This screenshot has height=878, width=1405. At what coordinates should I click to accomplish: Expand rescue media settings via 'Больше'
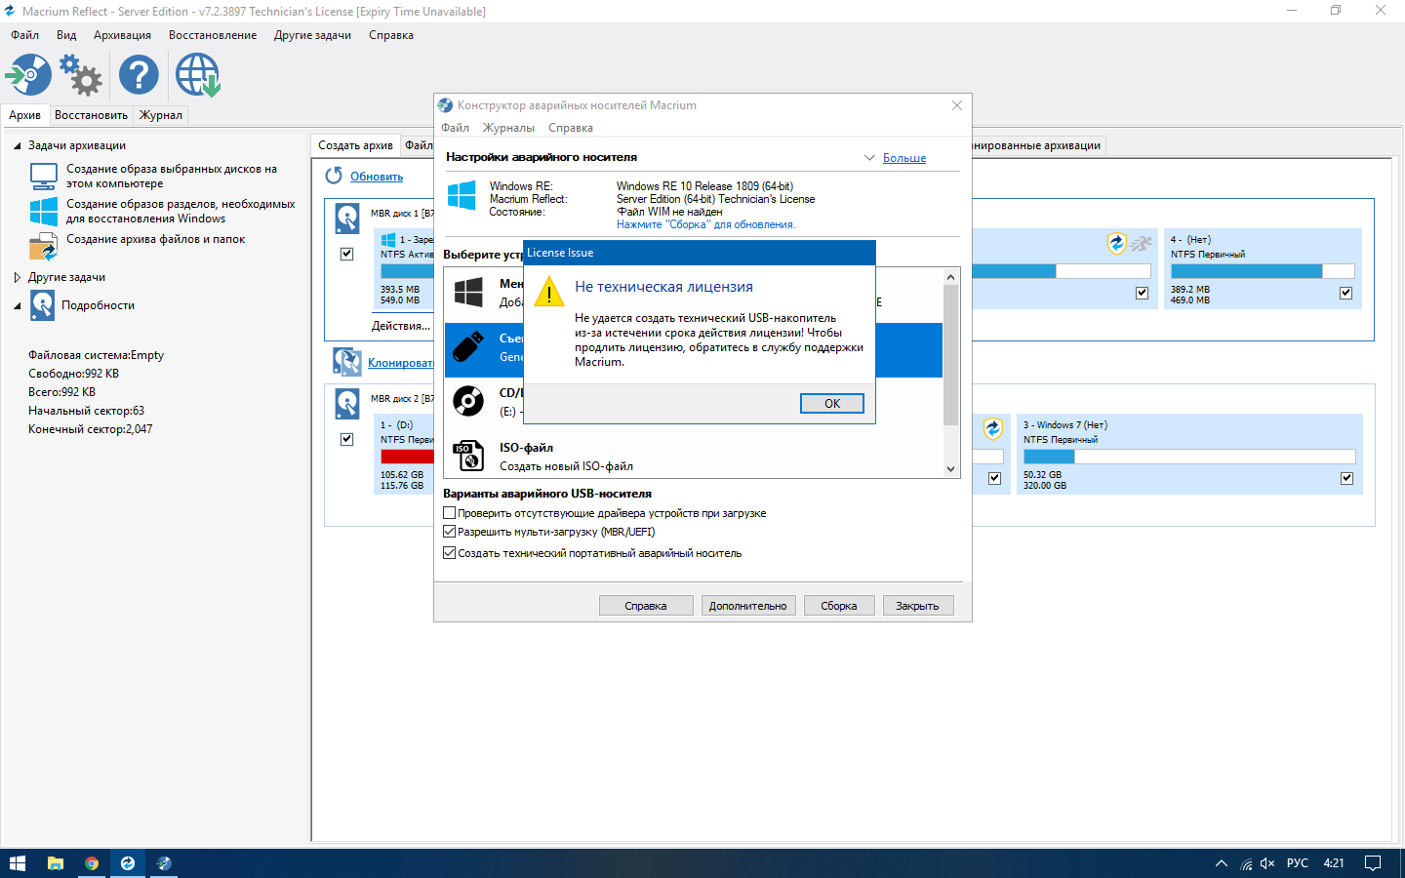click(903, 158)
